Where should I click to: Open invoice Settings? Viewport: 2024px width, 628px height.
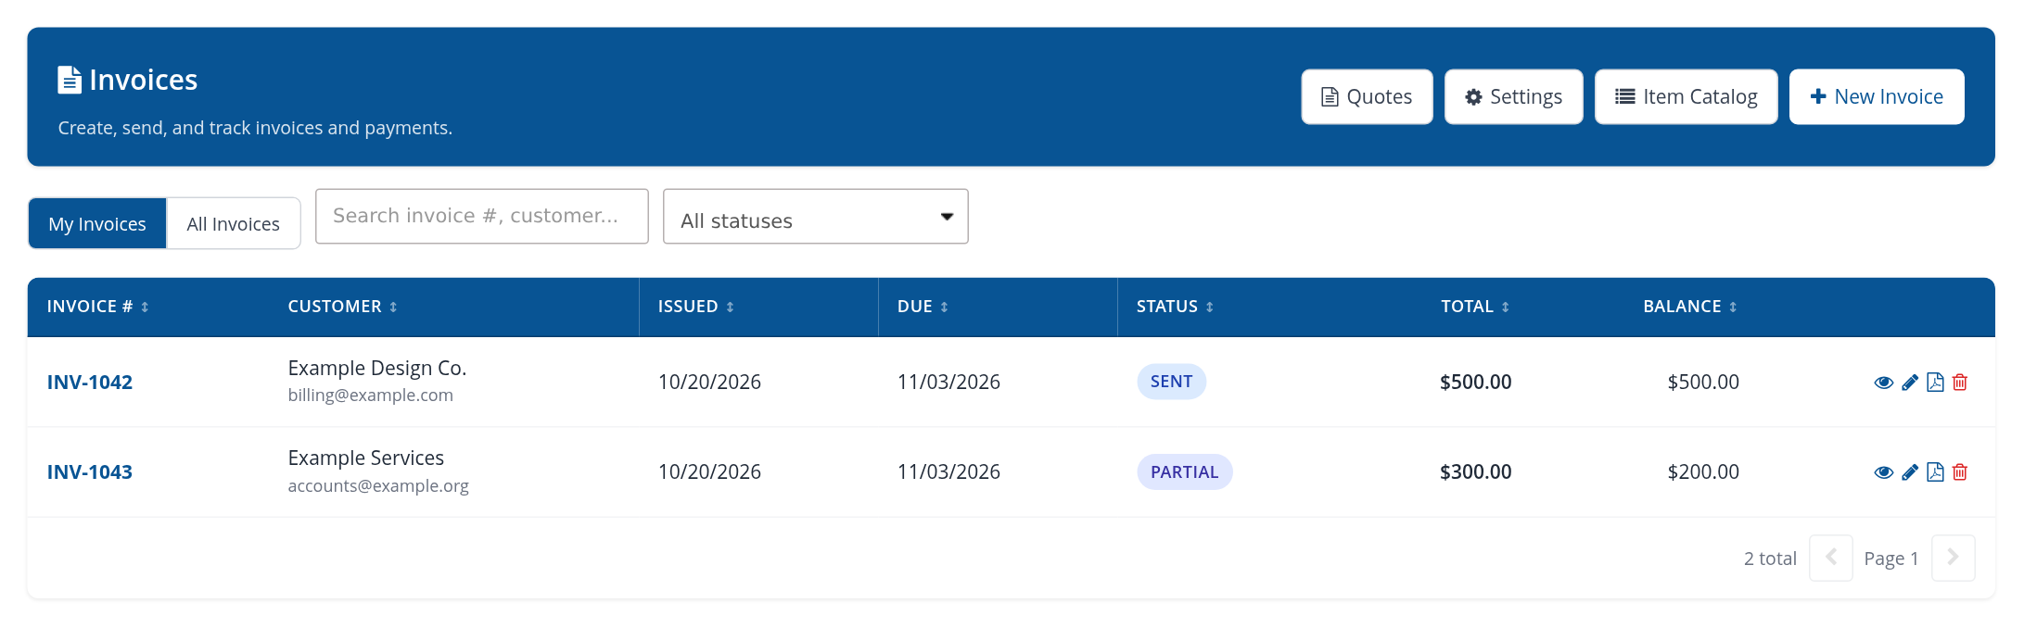[1513, 96]
